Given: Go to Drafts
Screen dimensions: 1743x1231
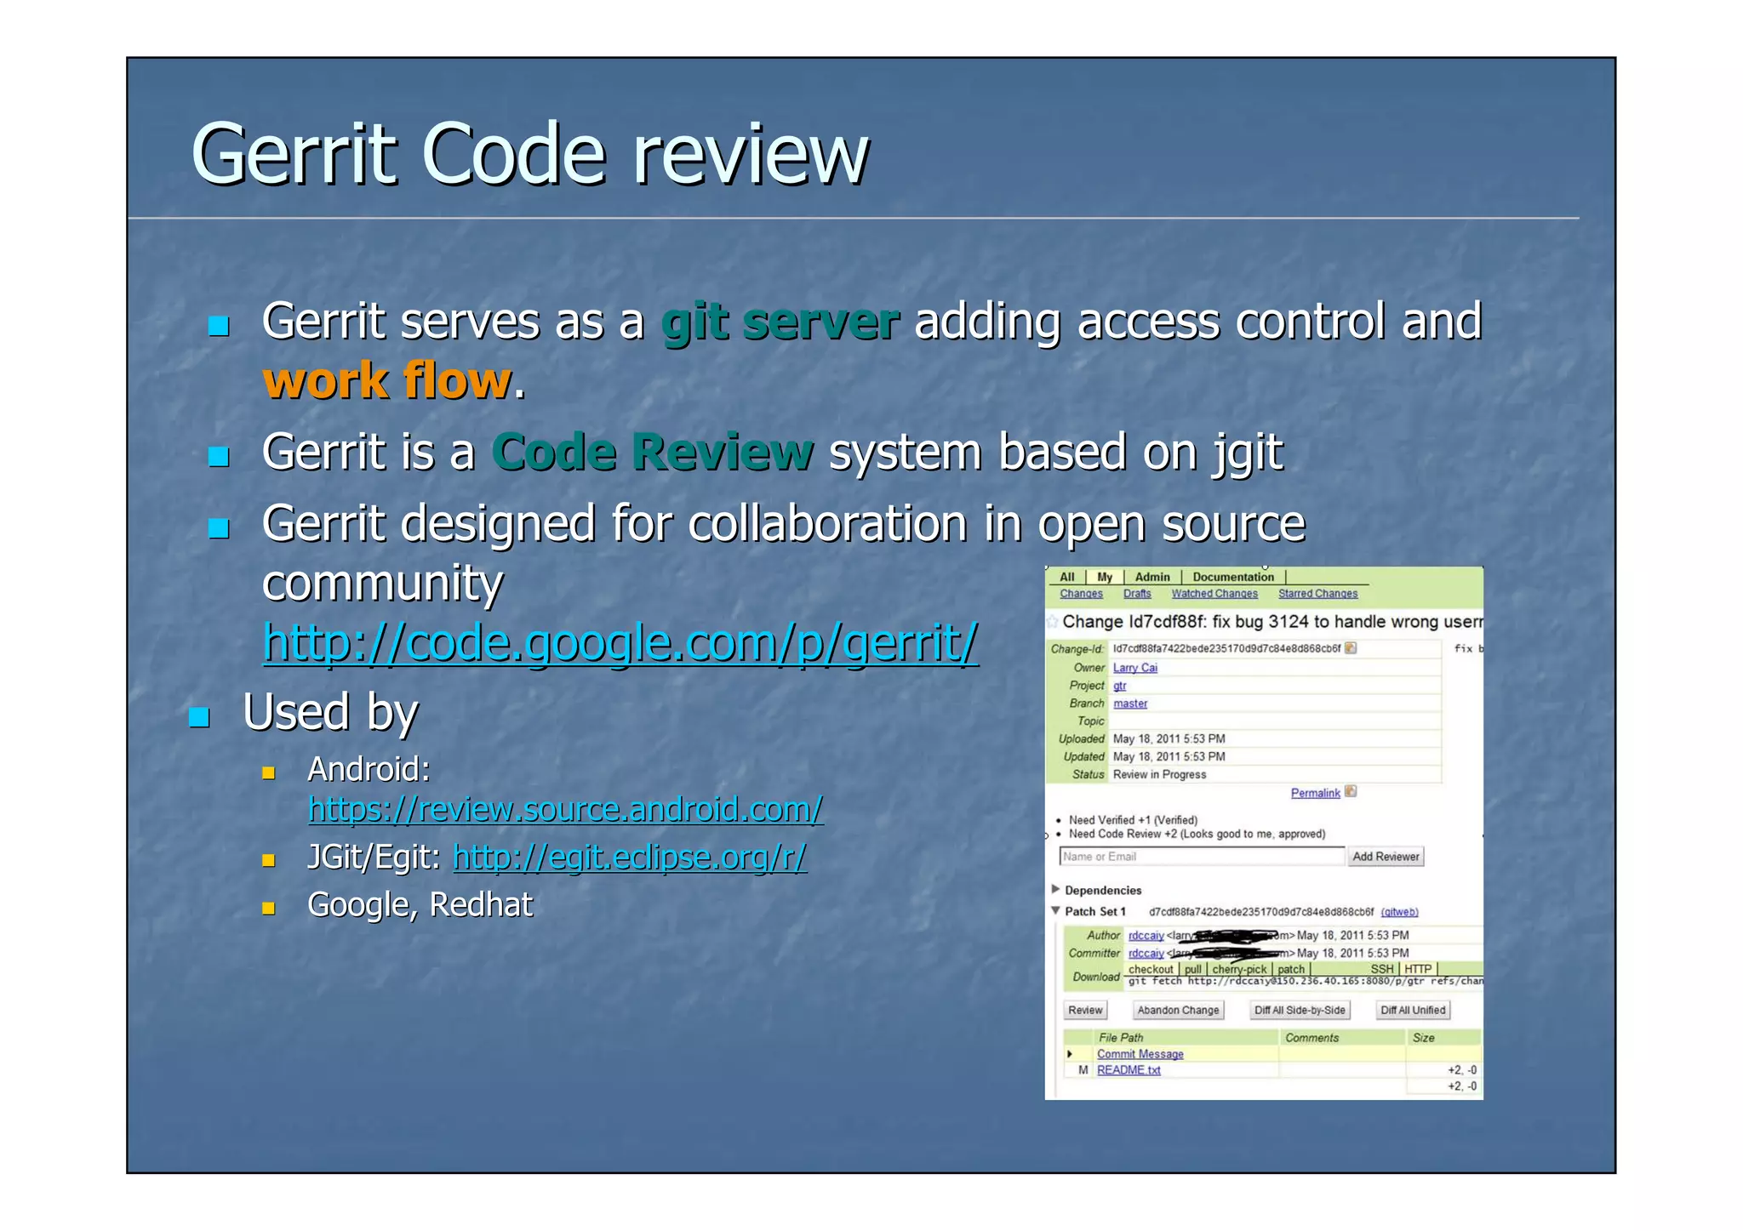Looking at the screenshot, I should 1137,594.
